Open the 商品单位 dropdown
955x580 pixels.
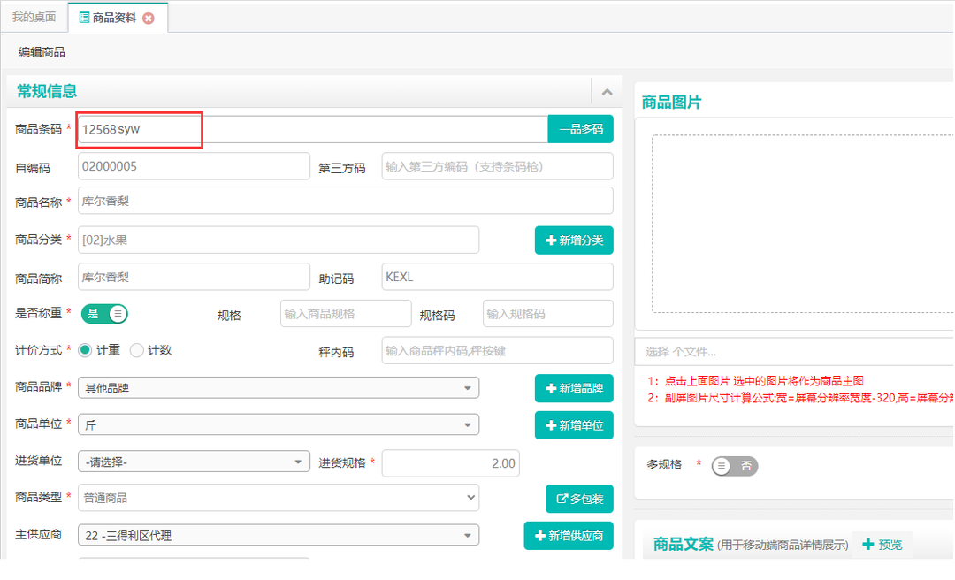[x=279, y=425]
